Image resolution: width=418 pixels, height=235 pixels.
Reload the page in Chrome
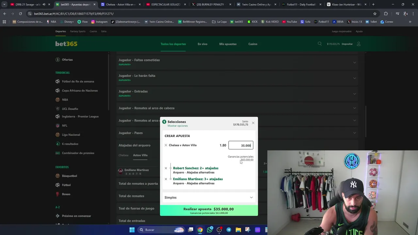click(20, 14)
